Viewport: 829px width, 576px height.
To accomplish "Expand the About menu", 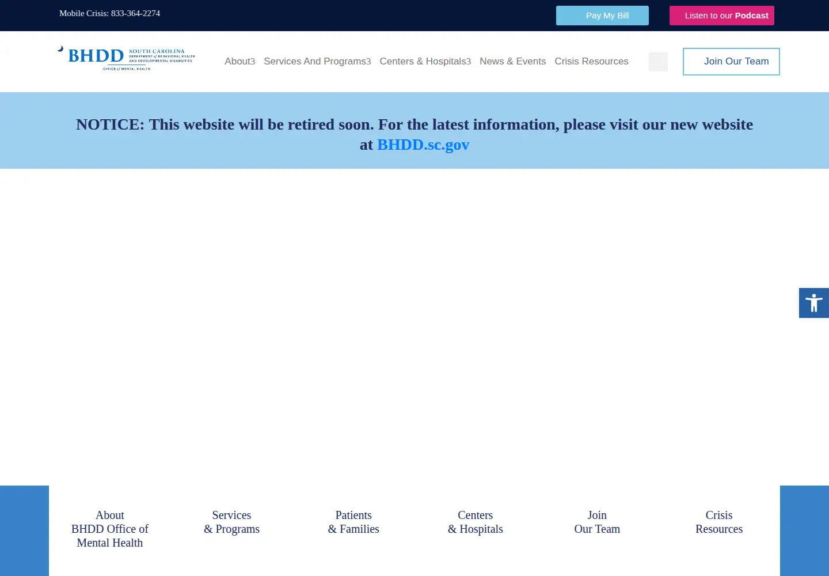I will coord(239,61).
